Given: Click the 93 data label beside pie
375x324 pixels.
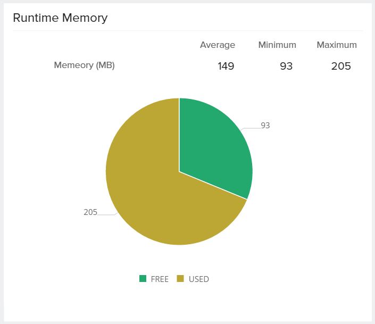Looking at the screenshot, I should point(265,126).
